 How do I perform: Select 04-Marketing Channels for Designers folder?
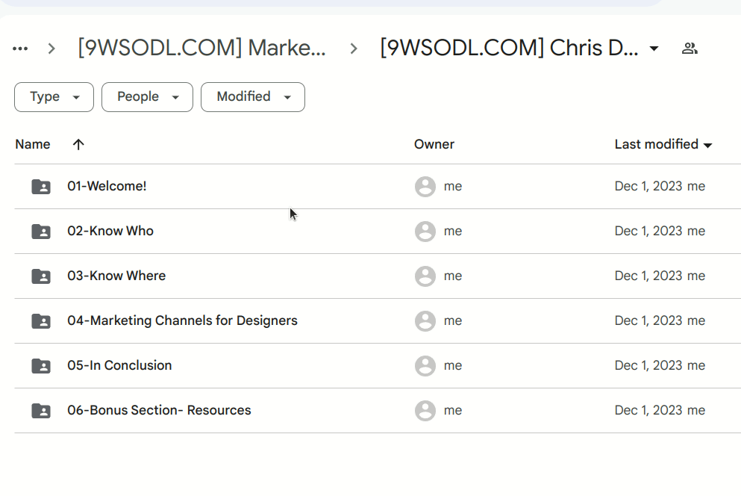182,321
